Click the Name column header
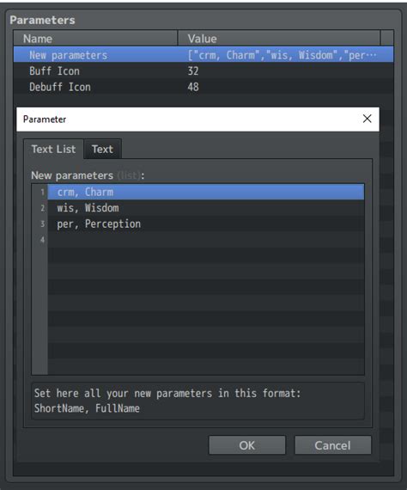 pyautogui.click(x=95, y=39)
